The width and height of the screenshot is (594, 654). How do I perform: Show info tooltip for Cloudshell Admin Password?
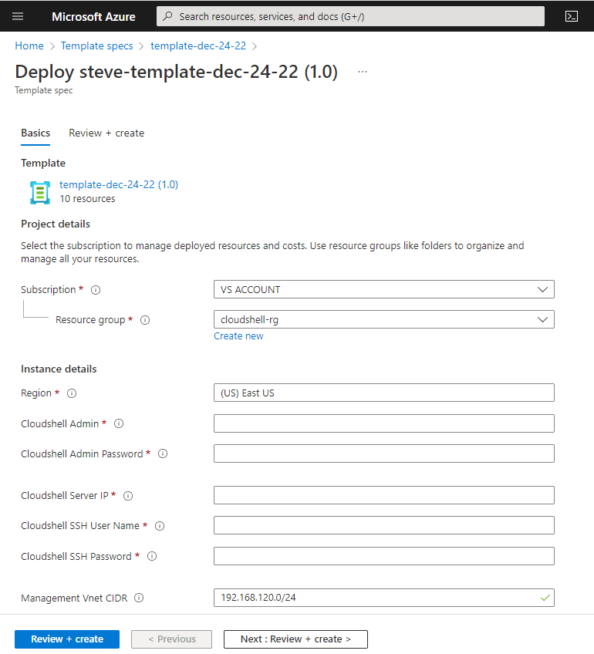(163, 454)
